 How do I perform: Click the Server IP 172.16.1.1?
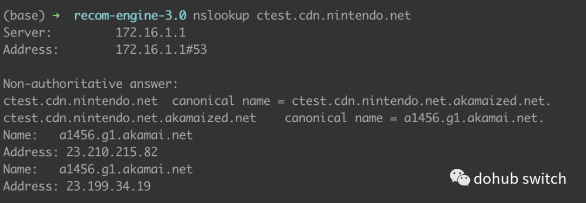click(x=151, y=33)
